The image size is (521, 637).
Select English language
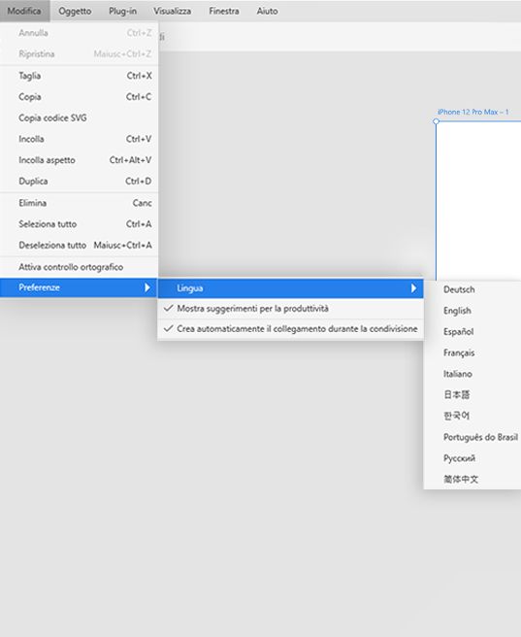pos(472,311)
